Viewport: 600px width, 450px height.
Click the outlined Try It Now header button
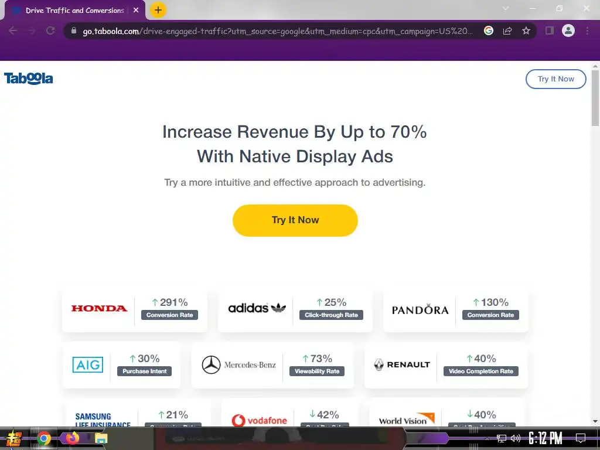(555, 79)
